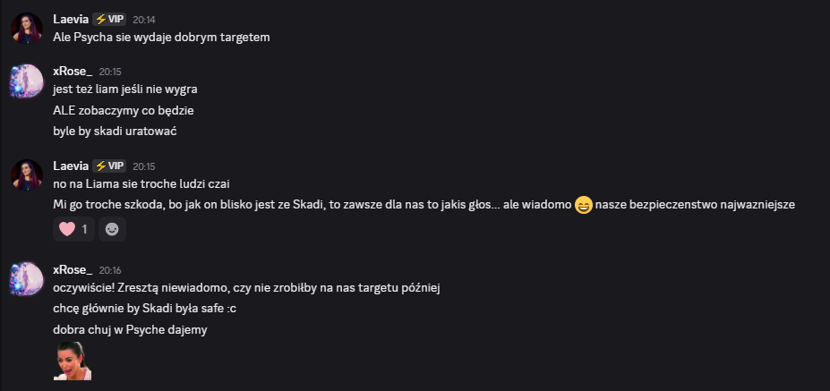
Task: Click Laevia's avatar on the 20:15 message
Action: point(27,174)
